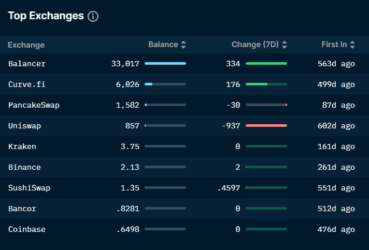Click the info icon beside Top Exchanges
Viewport: 369px width, 250px height.
tap(93, 16)
